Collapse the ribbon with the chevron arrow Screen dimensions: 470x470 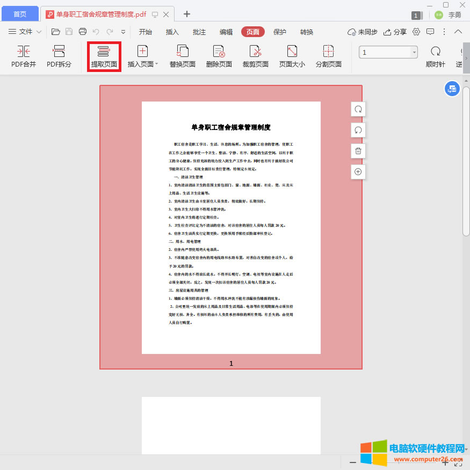pyautogui.click(x=458, y=32)
